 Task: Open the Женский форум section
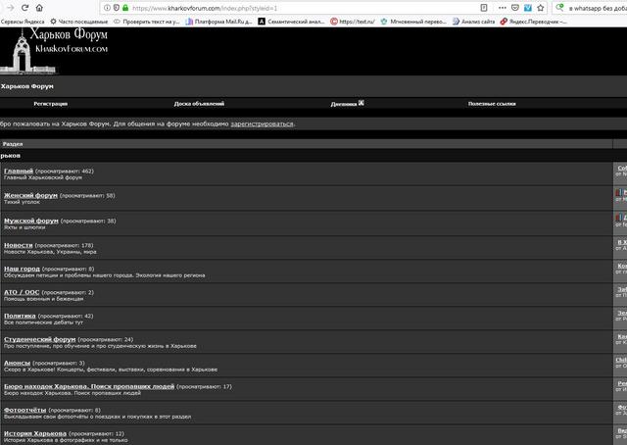point(30,195)
